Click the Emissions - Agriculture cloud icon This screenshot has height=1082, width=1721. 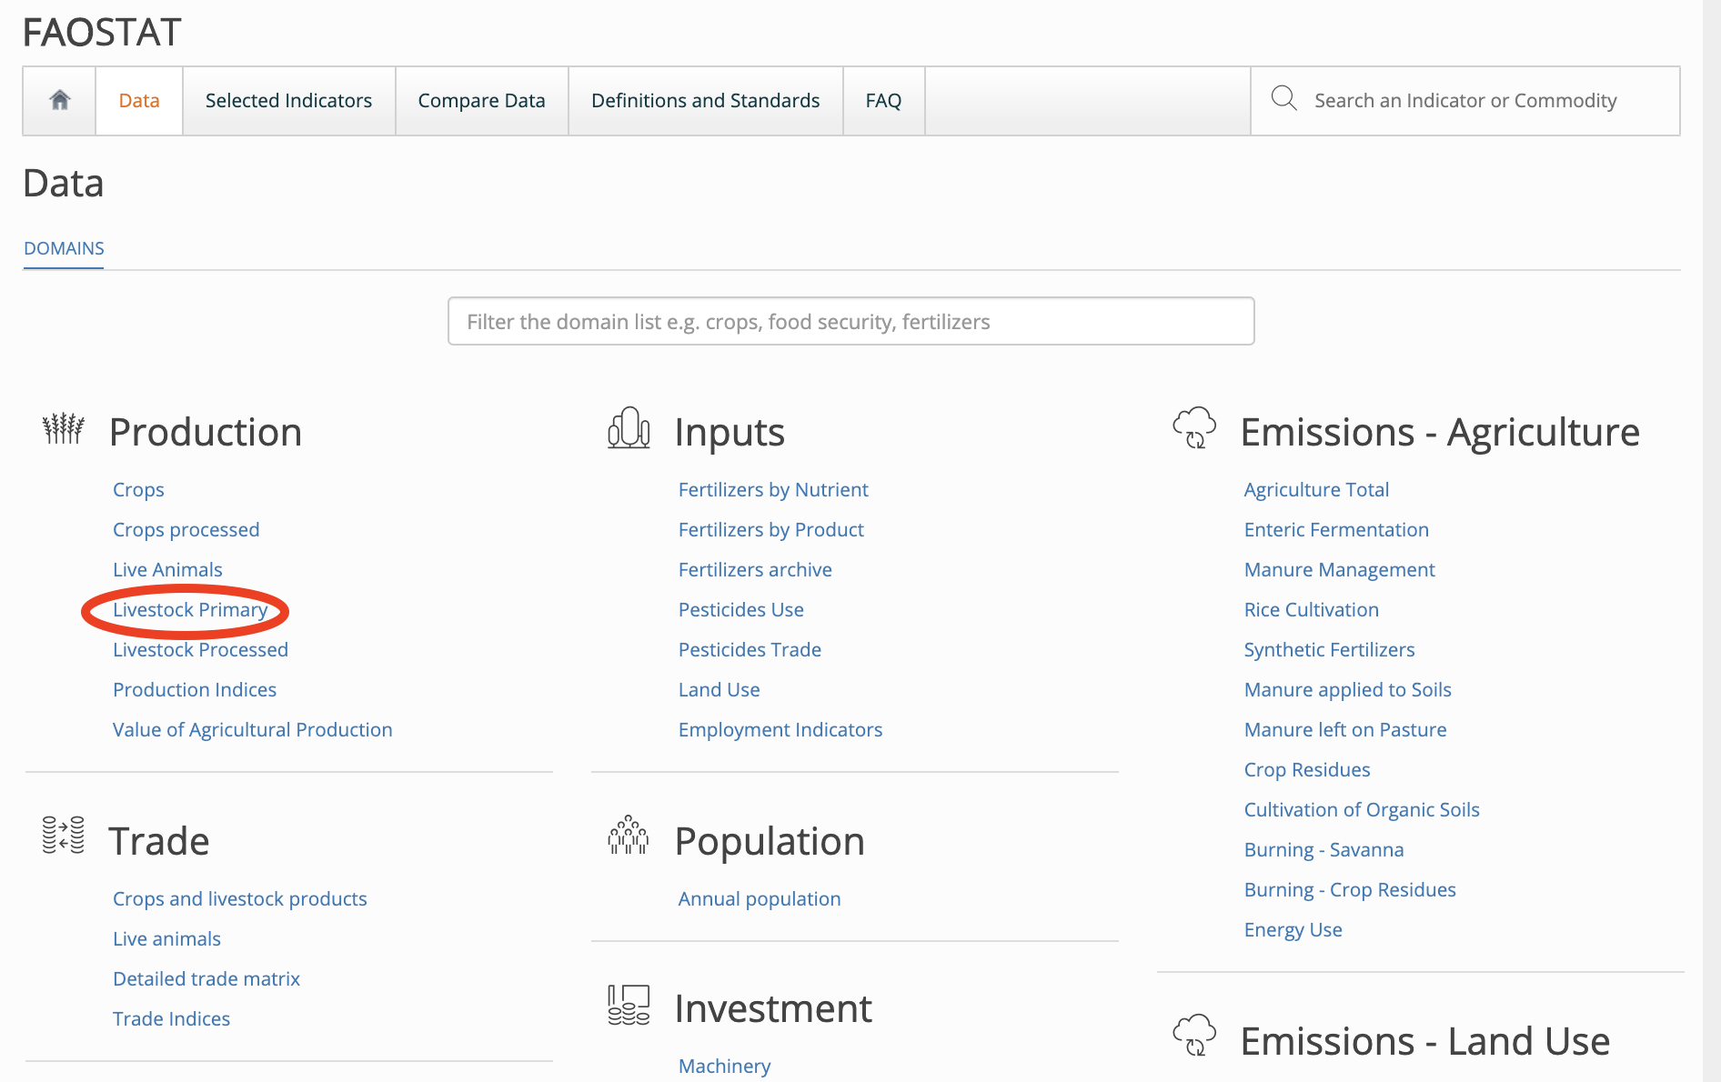(1194, 427)
